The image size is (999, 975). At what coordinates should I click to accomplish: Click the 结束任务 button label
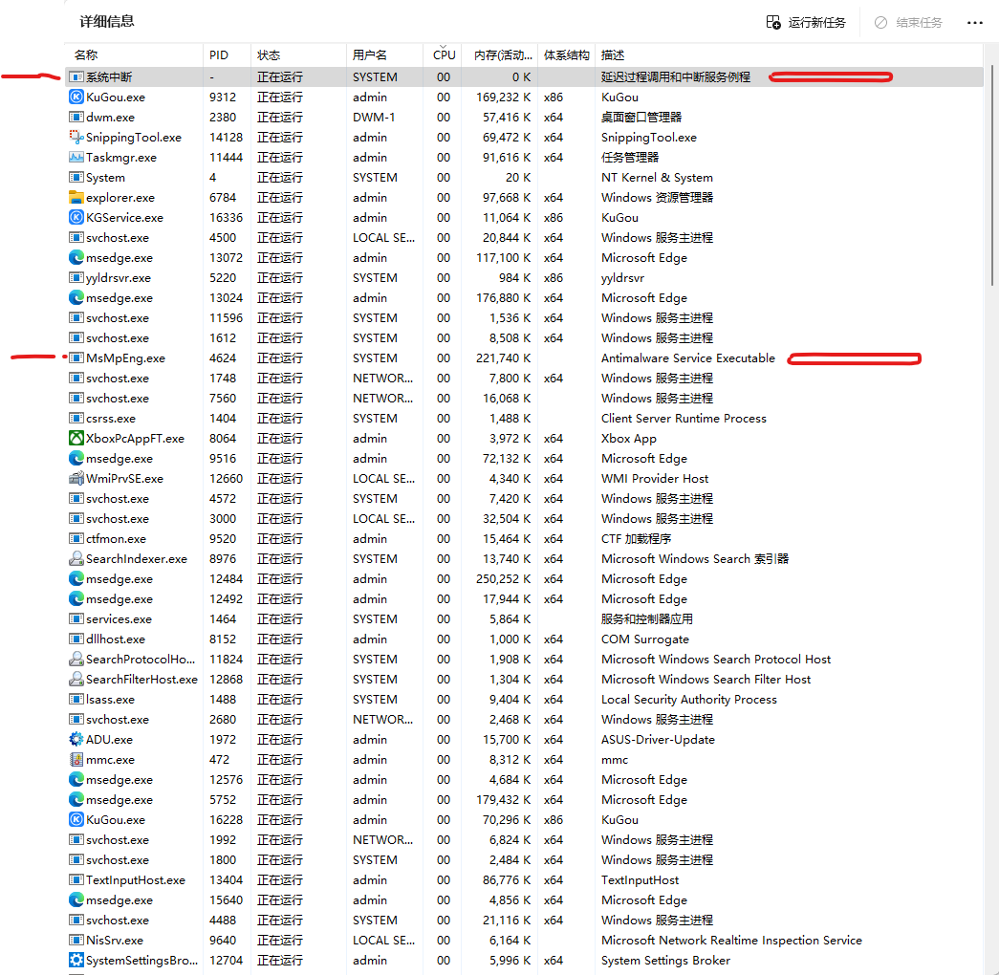coord(919,22)
